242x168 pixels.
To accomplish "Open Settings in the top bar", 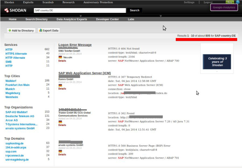I will click(189, 2).
